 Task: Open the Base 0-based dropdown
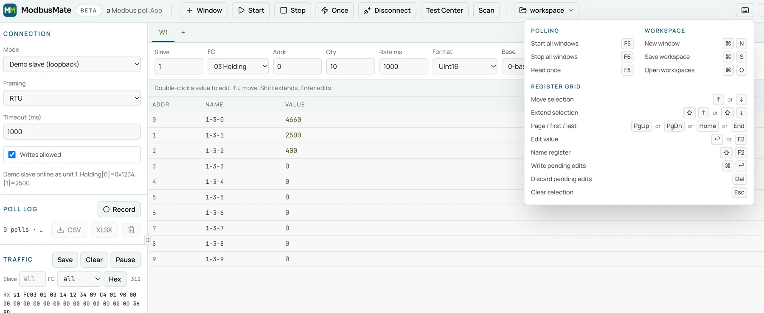click(x=513, y=66)
